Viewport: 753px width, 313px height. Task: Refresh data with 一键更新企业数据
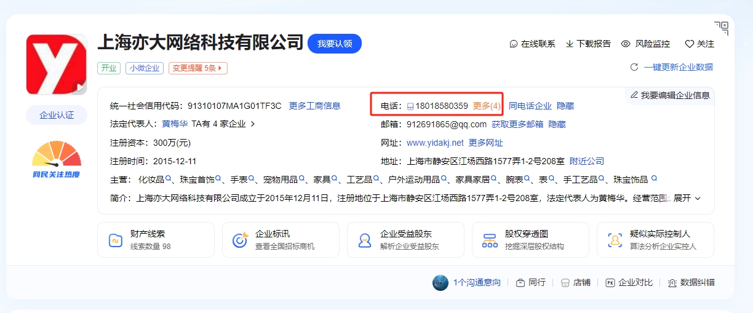click(671, 67)
